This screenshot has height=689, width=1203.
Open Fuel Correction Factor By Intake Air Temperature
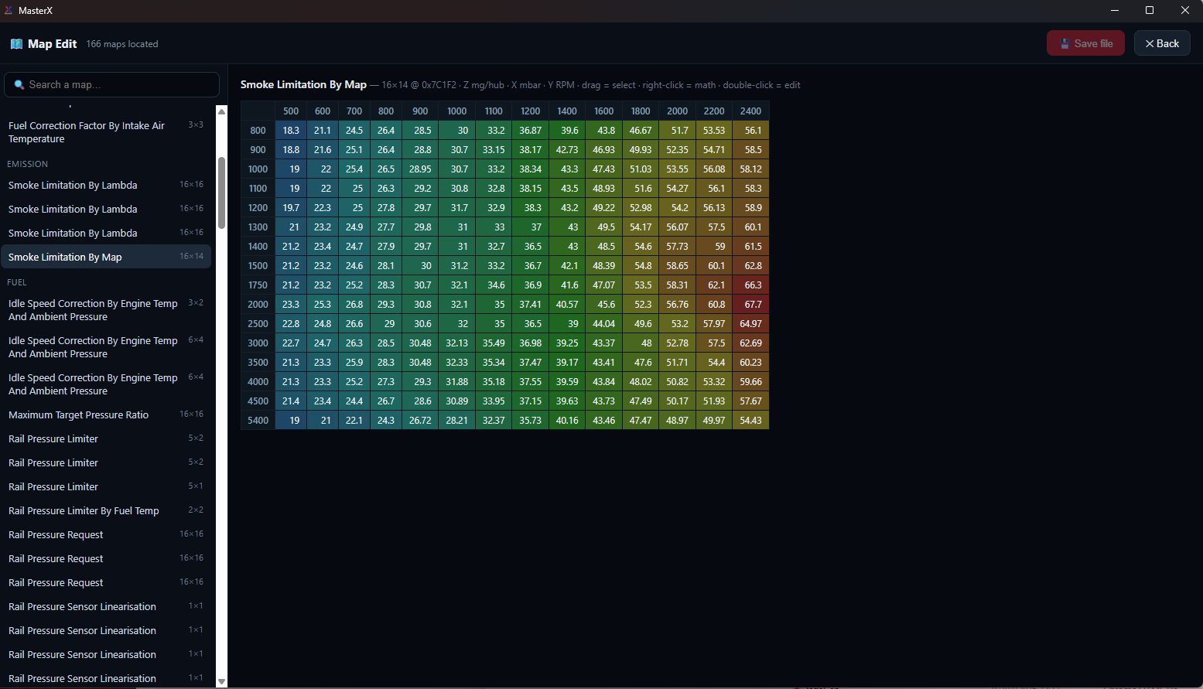(x=106, y=132)
